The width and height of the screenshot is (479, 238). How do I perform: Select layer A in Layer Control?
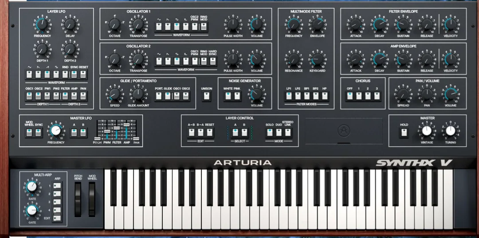[235, 133]
